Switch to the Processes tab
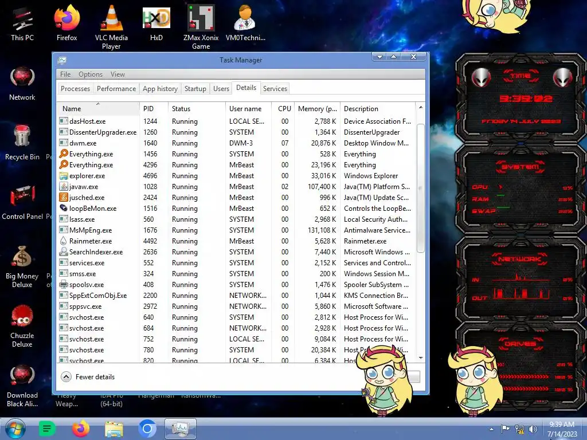The image size is (587, 440). [x=75, y=89]
